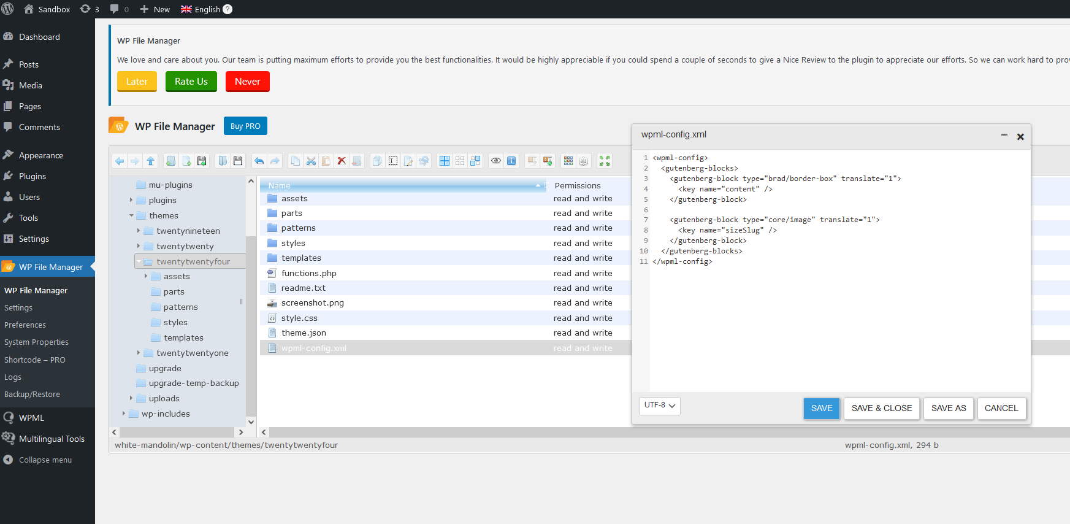Expand the twentytwentyone theme folder

coord(139,353)
